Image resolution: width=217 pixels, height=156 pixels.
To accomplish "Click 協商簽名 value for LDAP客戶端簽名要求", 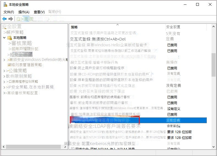I will [x=174, y=126].
